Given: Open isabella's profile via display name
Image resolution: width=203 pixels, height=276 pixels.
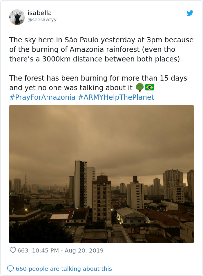Looking at the screenshot, I should 39,13.
